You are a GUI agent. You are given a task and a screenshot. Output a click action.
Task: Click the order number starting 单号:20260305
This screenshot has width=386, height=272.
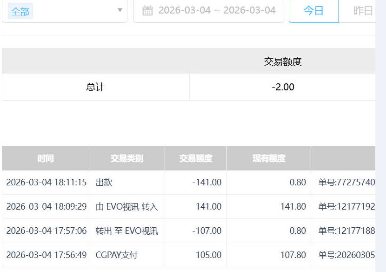tap(346, 255)
